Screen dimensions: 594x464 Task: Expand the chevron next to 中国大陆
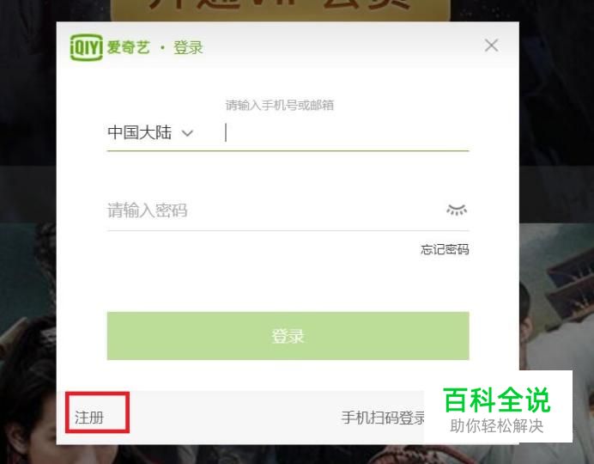(x=187, y=133)
